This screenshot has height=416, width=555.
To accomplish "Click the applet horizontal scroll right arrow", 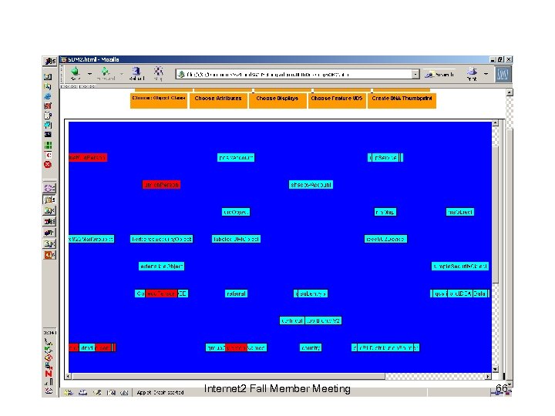I will [488, 377].
